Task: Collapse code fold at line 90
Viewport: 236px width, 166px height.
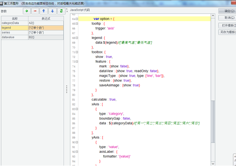Action: (x=77, y=142)
